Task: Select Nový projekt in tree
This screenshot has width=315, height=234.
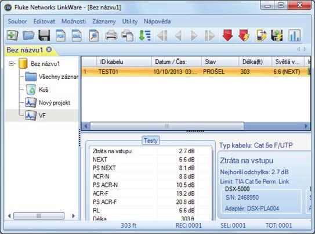Action: click(x=55, y=103)
